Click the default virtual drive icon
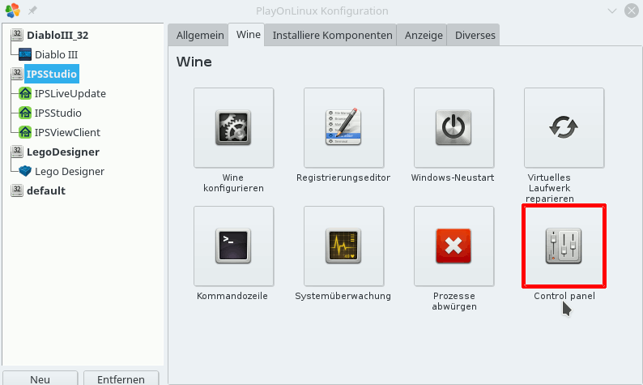Viewport: 643px width, 385px height. (17, 190)
